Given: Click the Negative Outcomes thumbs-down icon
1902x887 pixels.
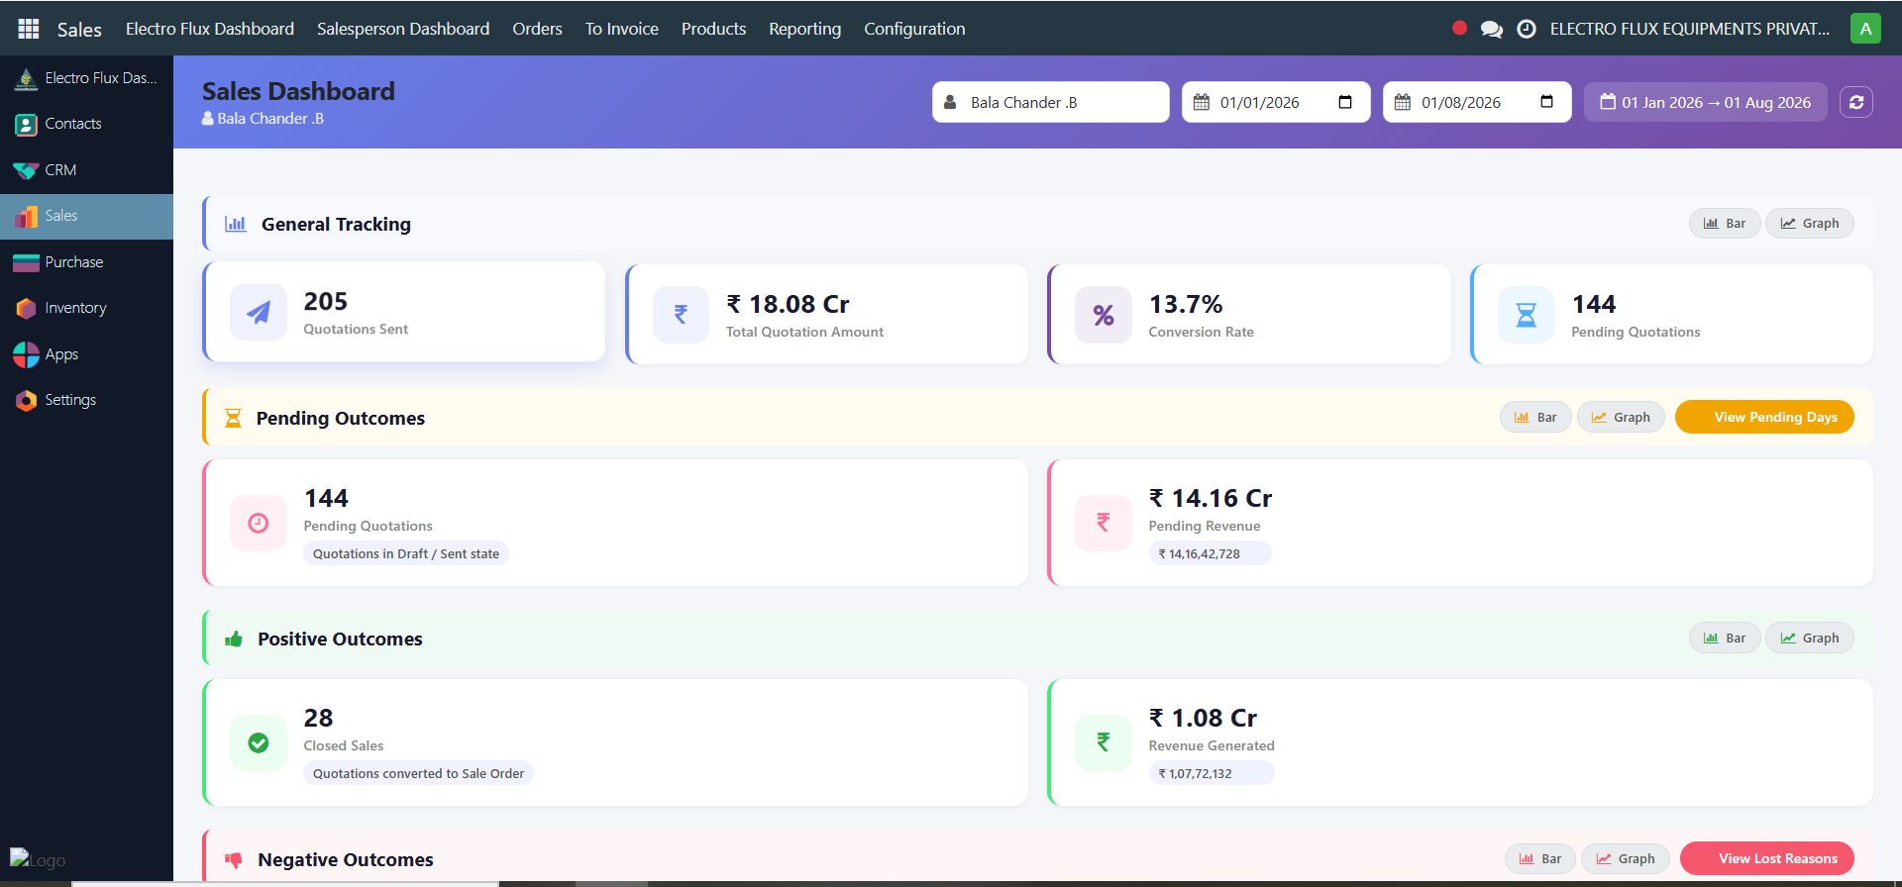Looking at the screenshot, I should tap(234, 859).
